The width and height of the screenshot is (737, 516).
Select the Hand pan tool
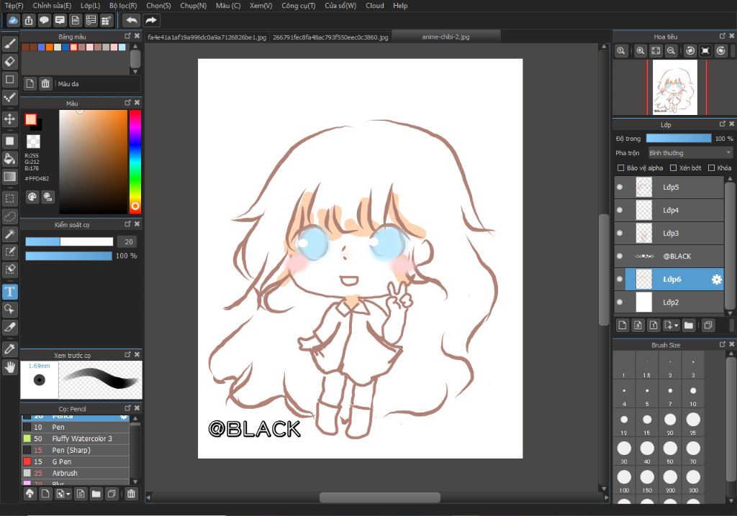(x=10, y=367)
